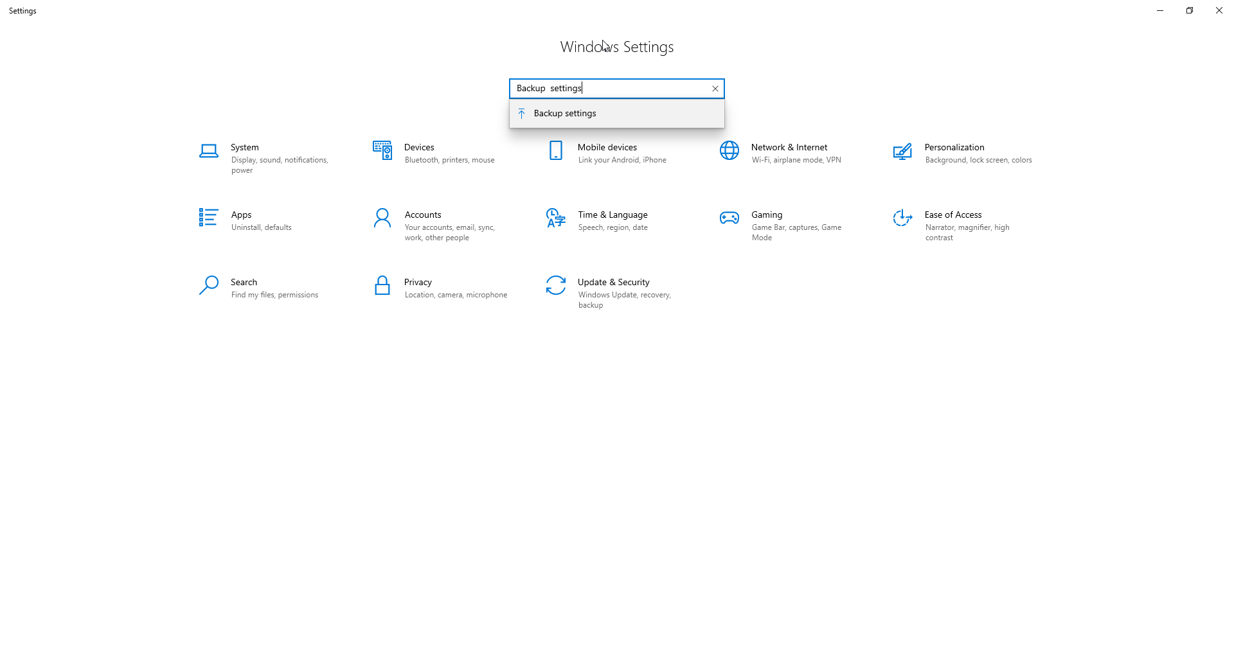Open the Ease of Access icon
1234x668 pixels.
902,218
